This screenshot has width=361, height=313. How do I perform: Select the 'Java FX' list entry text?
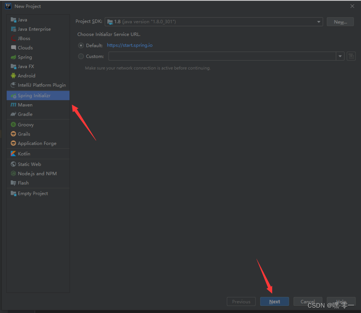click(x=26, y=66)
